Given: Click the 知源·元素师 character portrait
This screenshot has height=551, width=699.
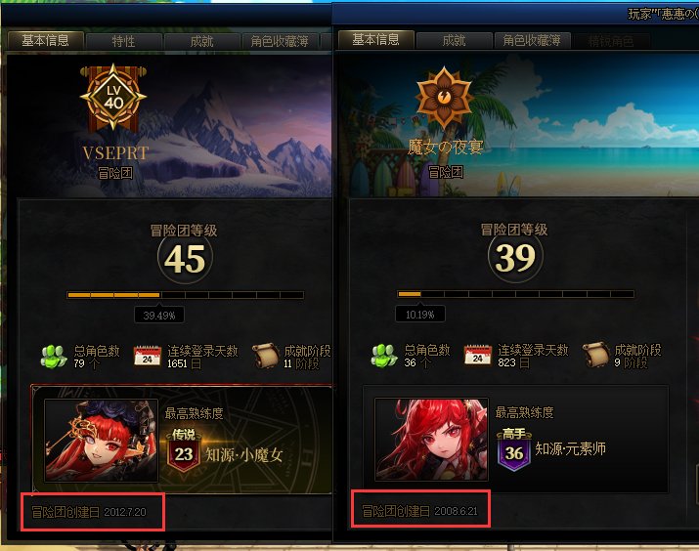Looking at the screenshot, I should tap(431, 440).
